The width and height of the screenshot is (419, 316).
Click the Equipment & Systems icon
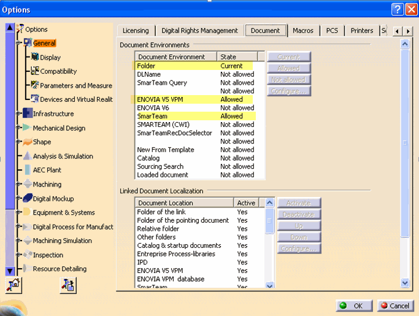[x=27, y=212]
